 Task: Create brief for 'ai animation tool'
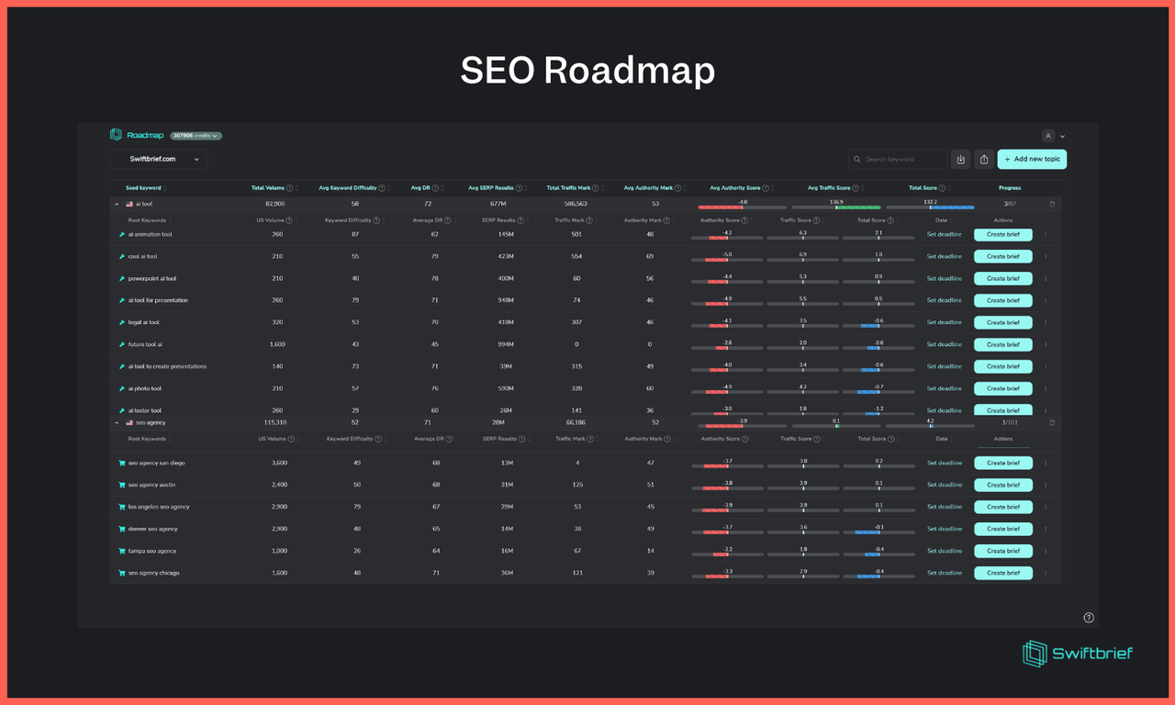(x=1002, y=234)
